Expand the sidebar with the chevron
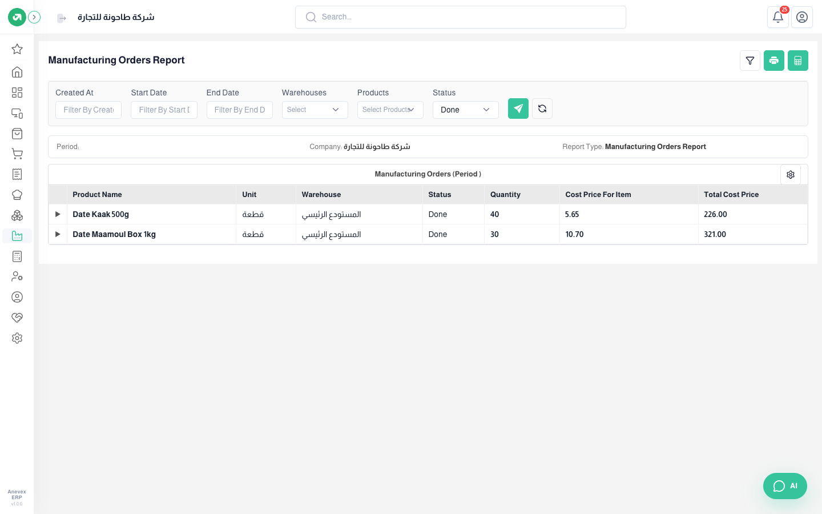Screen dimensions: 822x514 pos(34,17)
